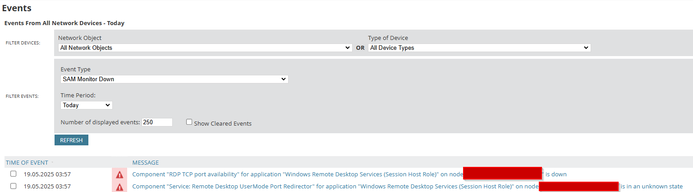Screen dimensions: 693x192
Task: Click the FILTER DEVICES label
Action: pyautogui.click(x=23, y=43)
